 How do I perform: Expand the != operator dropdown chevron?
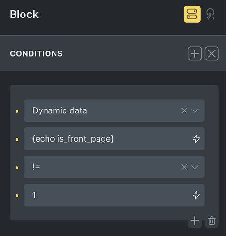tap(195, 167)
